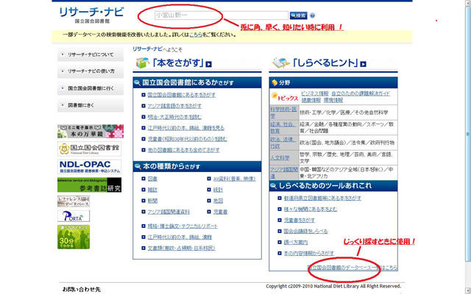Image resolution: width=471 pixels, height=294 pixels.
Task: Open 他の図書館にある本も含めてさがす link
Action: click(x=183, y=150)
